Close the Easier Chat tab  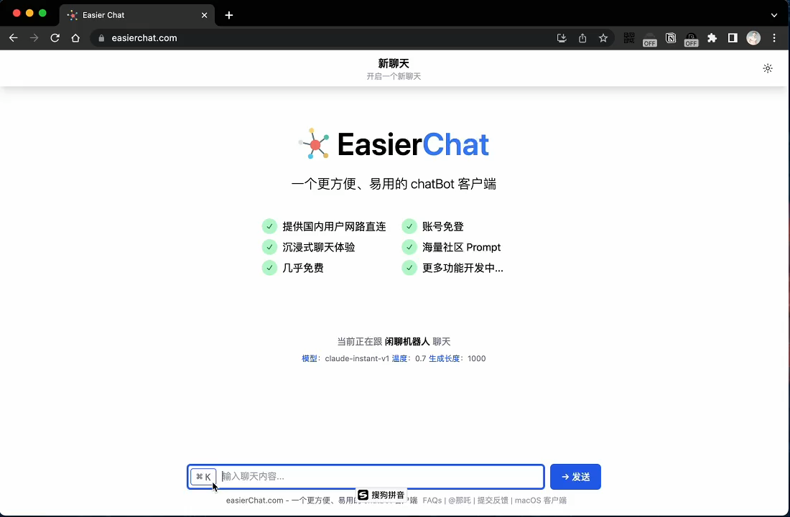(204, 15)
